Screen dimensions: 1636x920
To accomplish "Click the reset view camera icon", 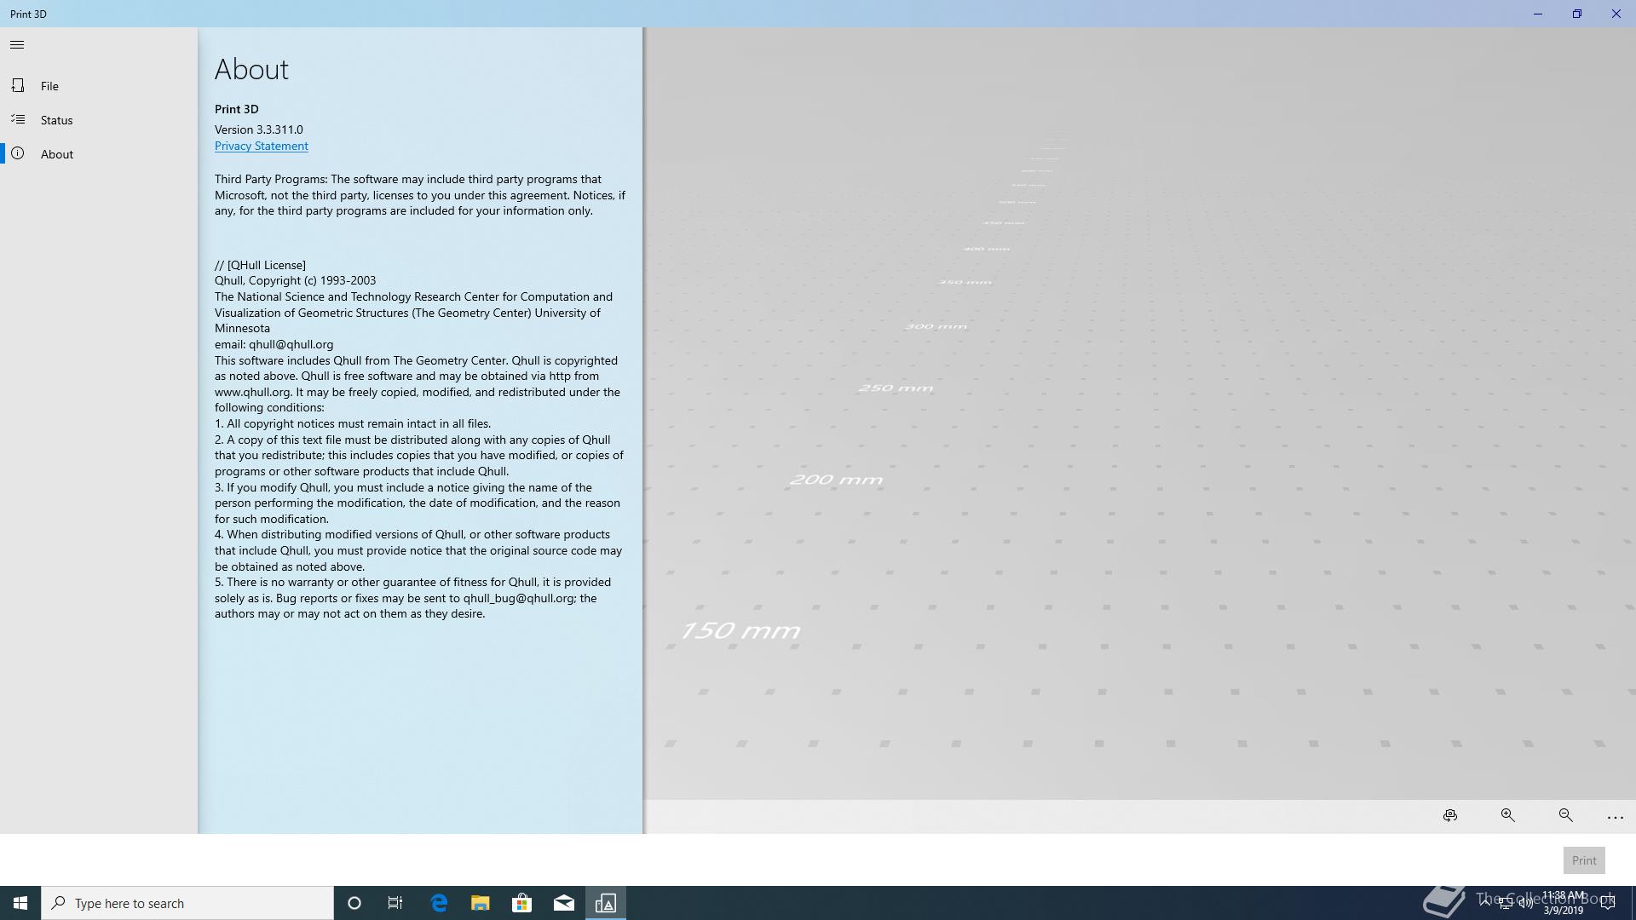I will point(1450,815).
